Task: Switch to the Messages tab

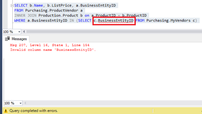Action: click(16, 39)
